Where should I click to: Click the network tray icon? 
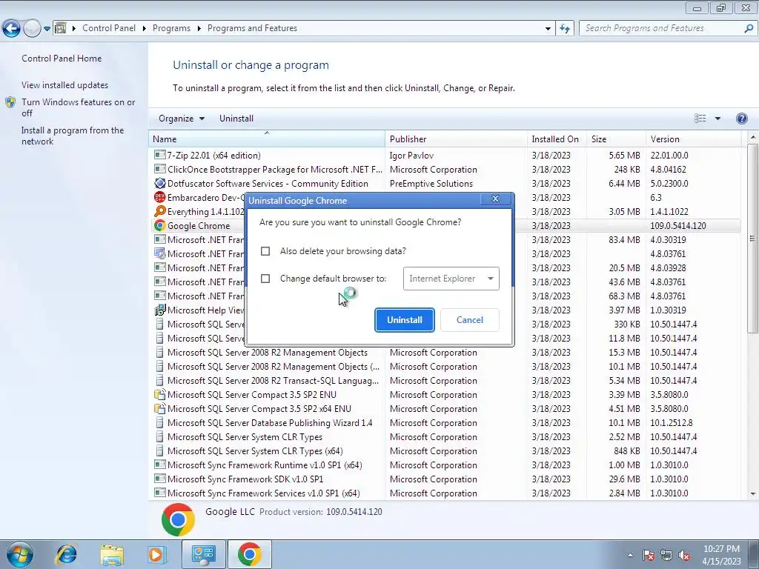(666, 555)
